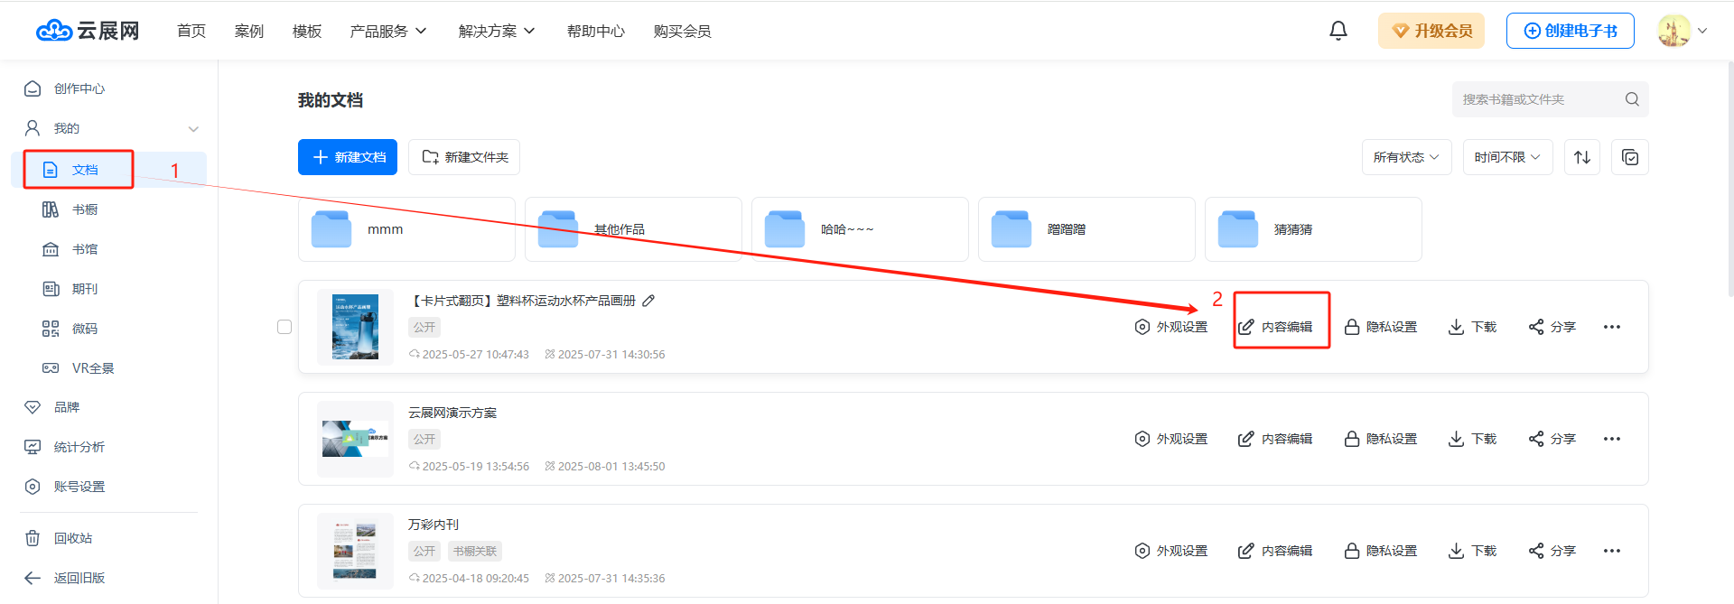Screen dimensions: 1734x604
Task: Tick the checkbox beside the first document
Action: [284, 327]
